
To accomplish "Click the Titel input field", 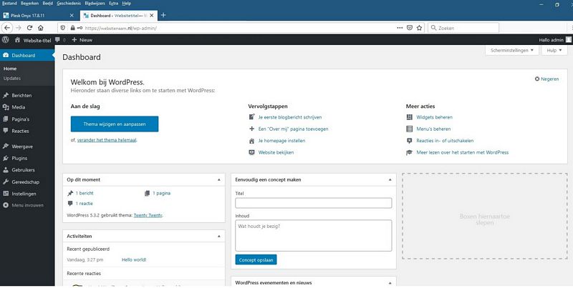I will pos(314,203).
